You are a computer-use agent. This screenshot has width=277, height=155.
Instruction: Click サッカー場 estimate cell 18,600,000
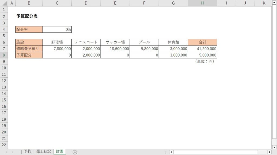[115, 49]
